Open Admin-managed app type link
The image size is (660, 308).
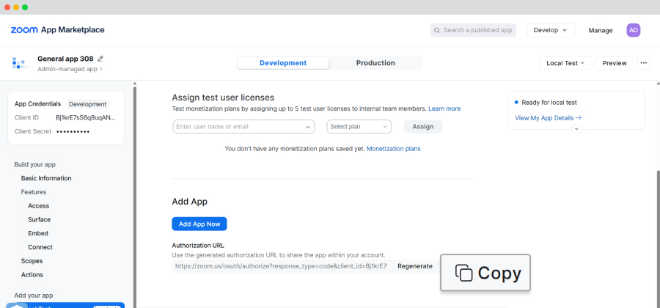[x=70, y=69]
